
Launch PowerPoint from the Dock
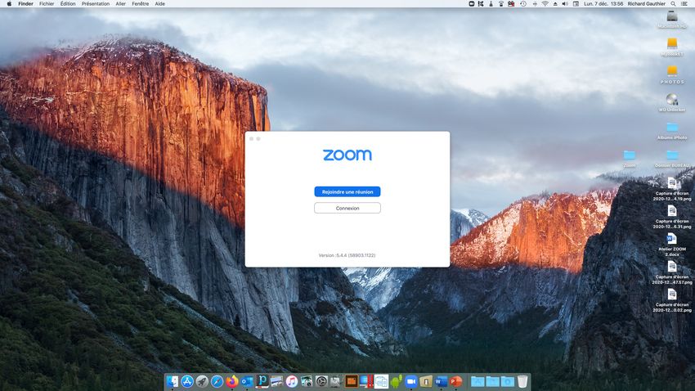(455, 382)
